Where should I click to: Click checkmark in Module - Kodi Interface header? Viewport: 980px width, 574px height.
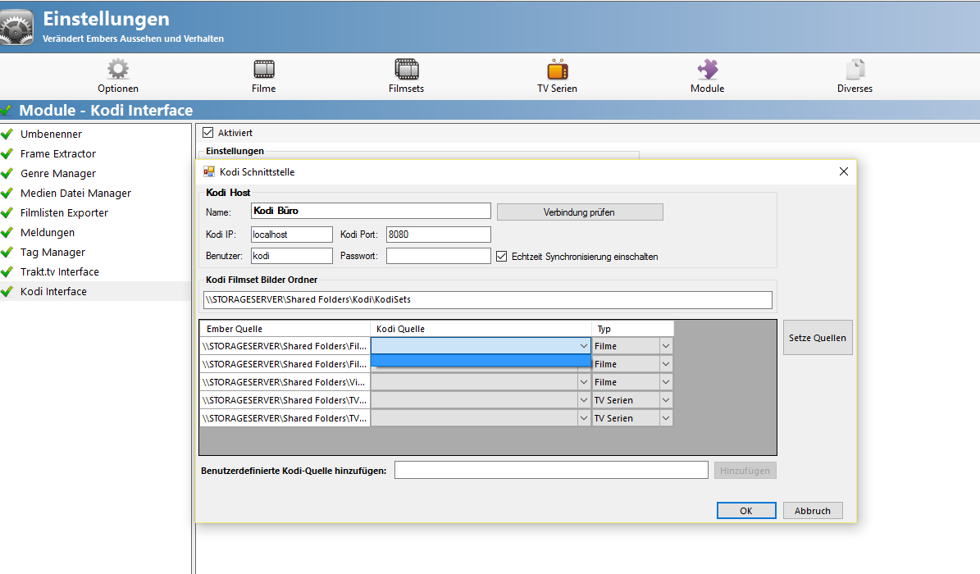[x=7, y=111]
